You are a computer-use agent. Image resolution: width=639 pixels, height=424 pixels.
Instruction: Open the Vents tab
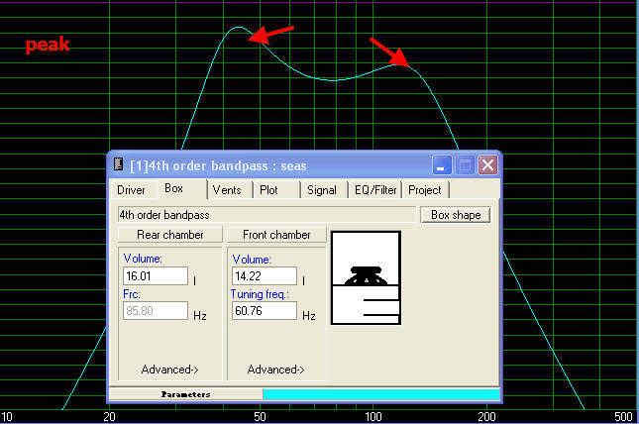coord(227,190)
